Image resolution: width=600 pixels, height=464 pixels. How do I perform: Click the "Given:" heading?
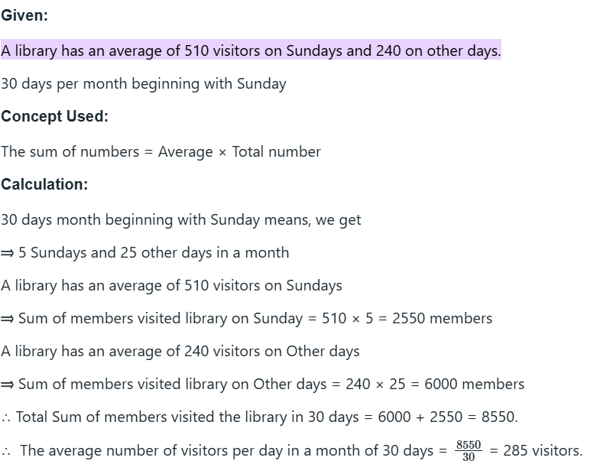click(x=24, y=15)
